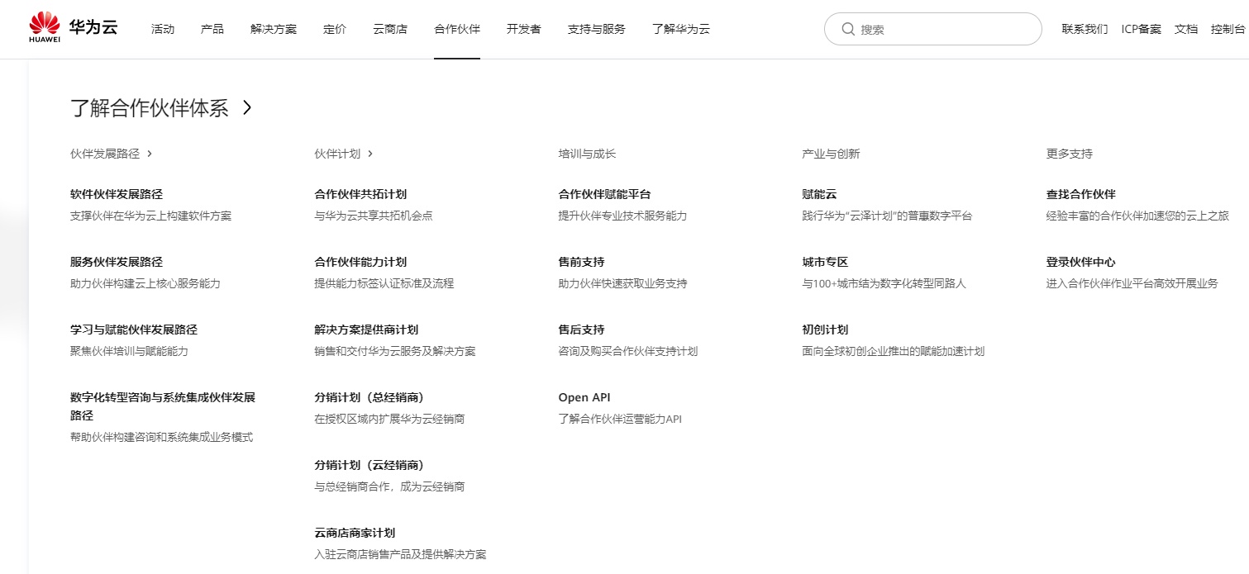1249x574 pixels.
Task: Open 软件伙伴发展路径
Action: (x=117, y=194)
